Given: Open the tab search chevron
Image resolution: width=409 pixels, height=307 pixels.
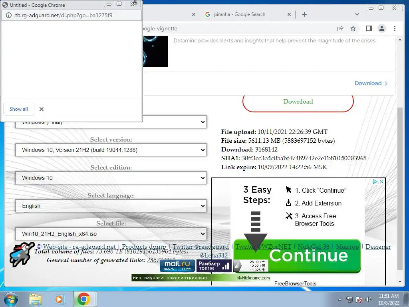Looking at the screenshot, I should [357, 14].
